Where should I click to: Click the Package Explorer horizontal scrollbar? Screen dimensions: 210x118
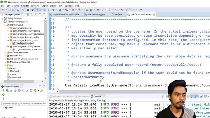[19, 81]
